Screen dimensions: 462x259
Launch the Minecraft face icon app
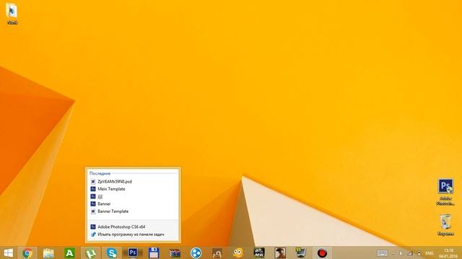pos(217,253)
